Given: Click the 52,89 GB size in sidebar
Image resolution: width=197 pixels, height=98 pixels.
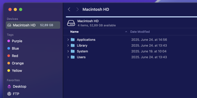Looking at the screenshot, I should [47, 25].
